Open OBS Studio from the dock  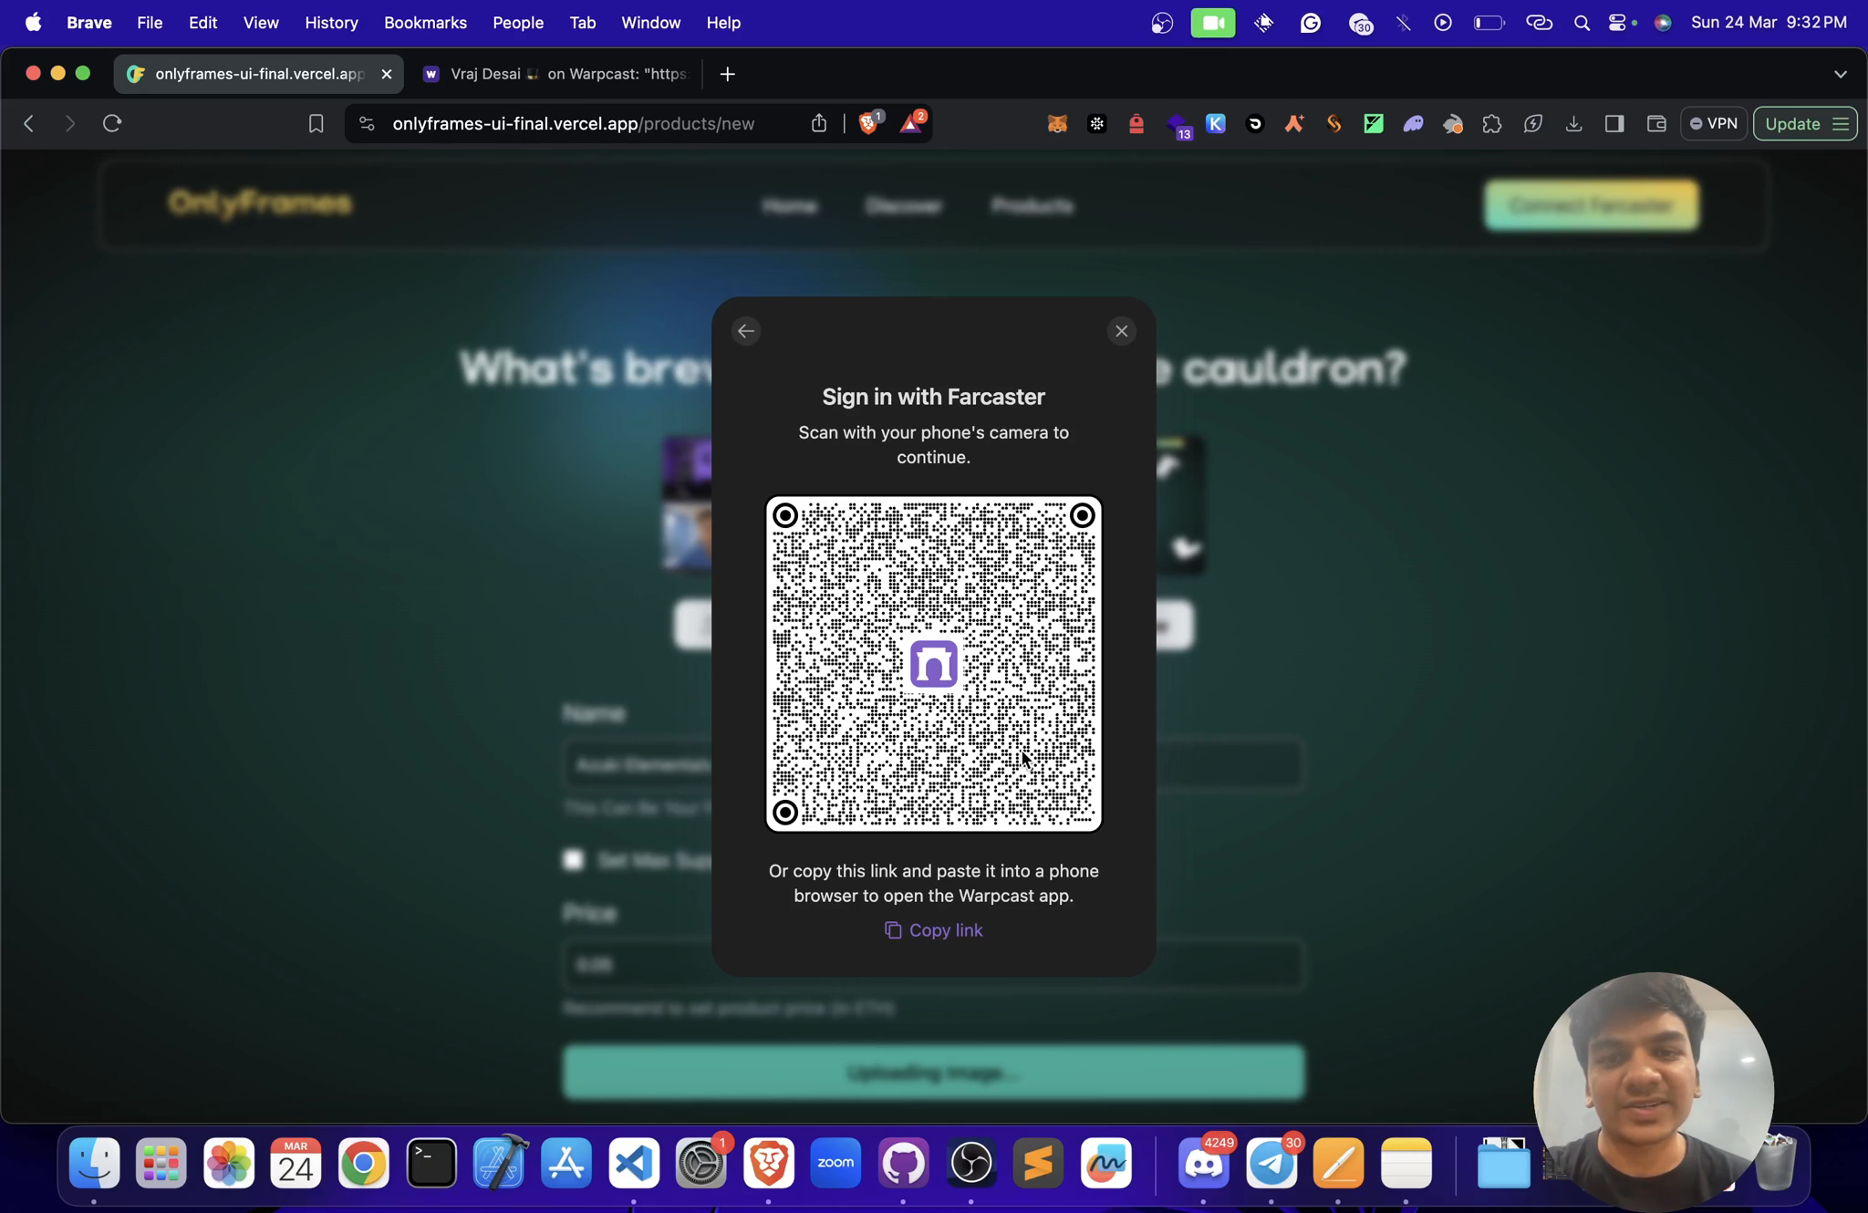point(971,1163)
